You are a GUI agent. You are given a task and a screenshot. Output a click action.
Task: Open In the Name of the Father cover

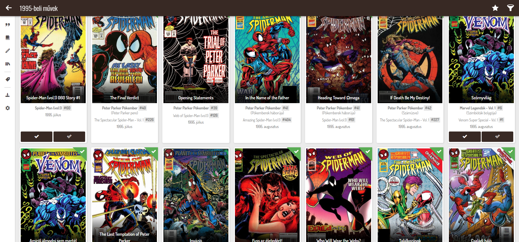(267, 59)
